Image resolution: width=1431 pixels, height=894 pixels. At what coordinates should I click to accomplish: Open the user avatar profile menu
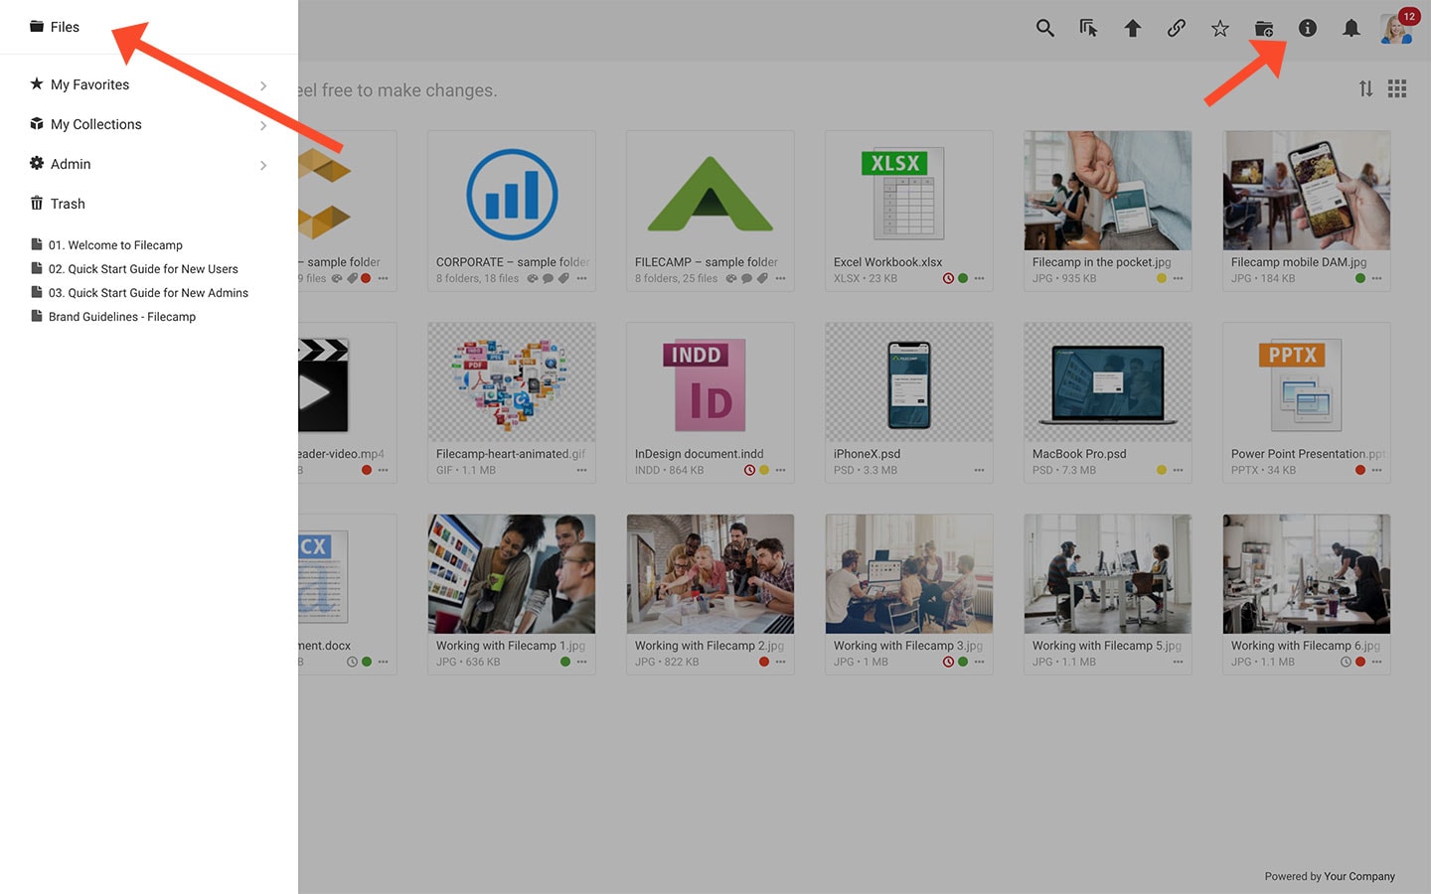[x=1395, y=29]
